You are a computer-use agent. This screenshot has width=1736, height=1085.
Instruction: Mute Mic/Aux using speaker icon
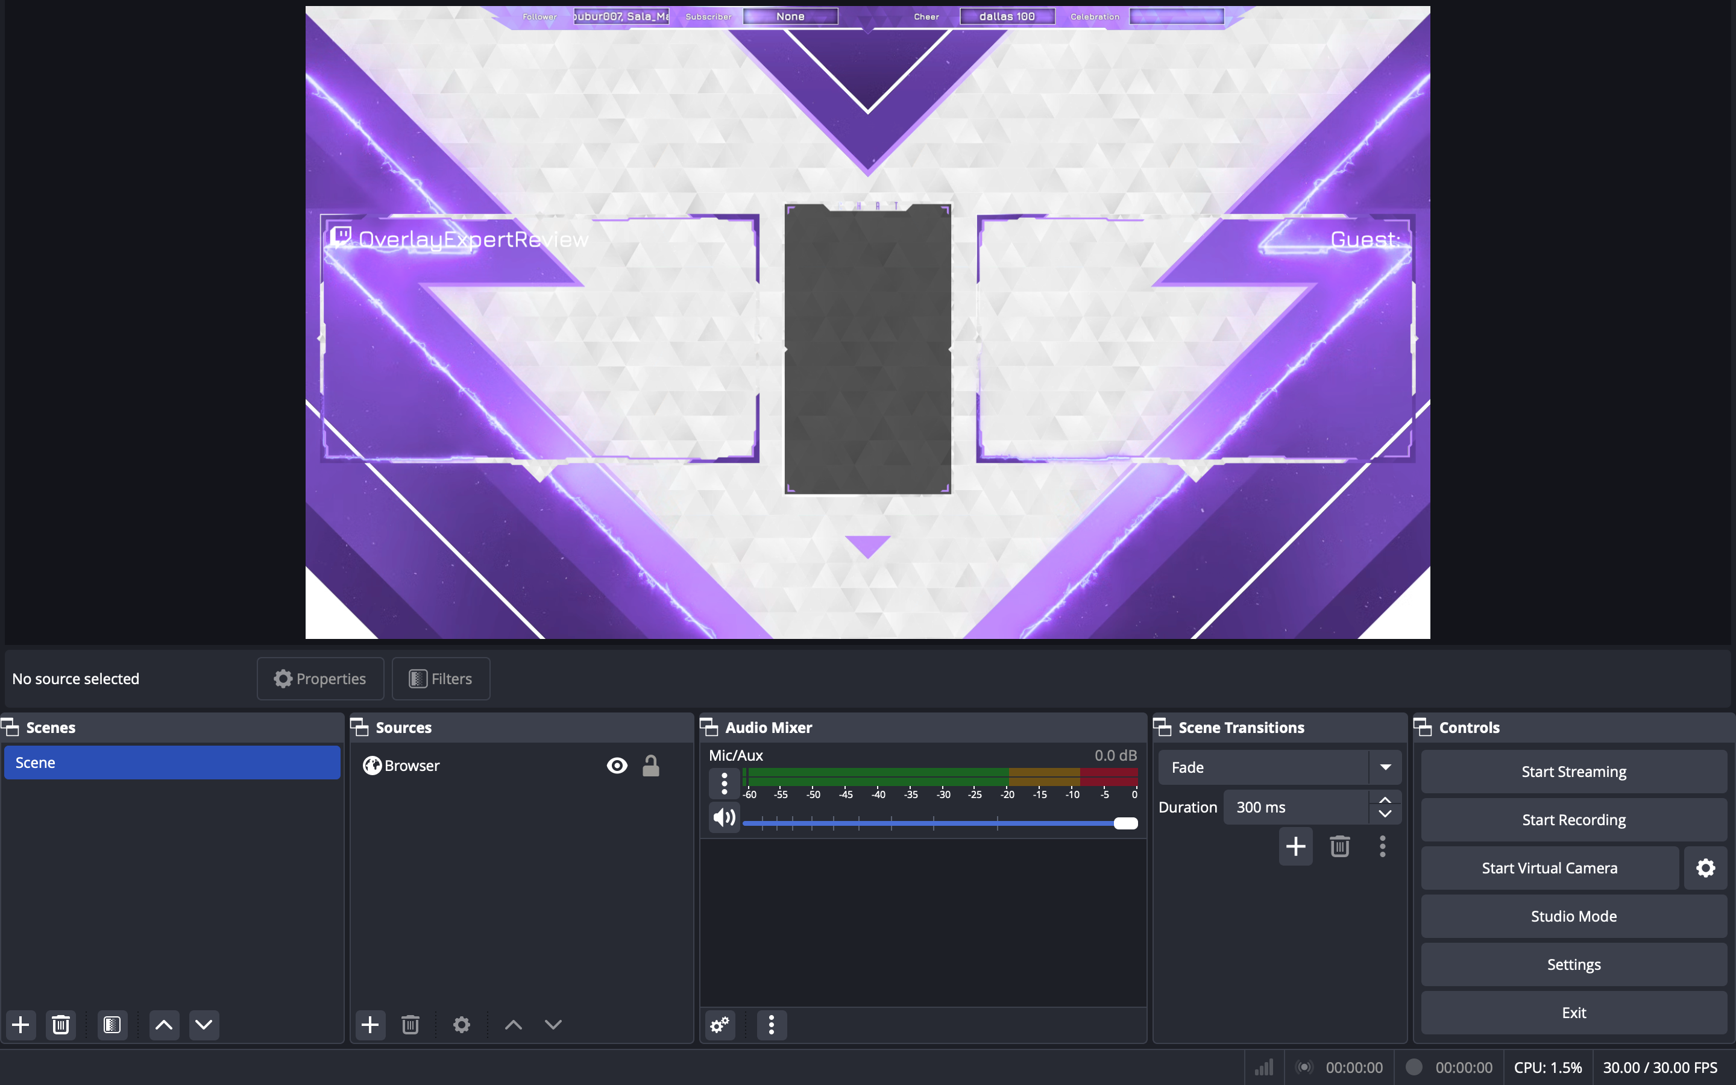click(x=724, y=817)
